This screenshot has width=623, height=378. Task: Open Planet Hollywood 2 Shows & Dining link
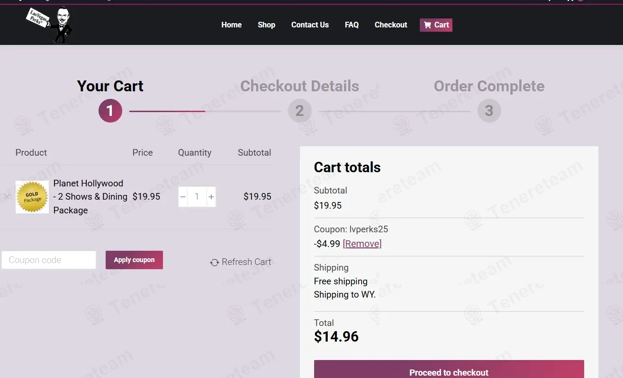point(90,197)
